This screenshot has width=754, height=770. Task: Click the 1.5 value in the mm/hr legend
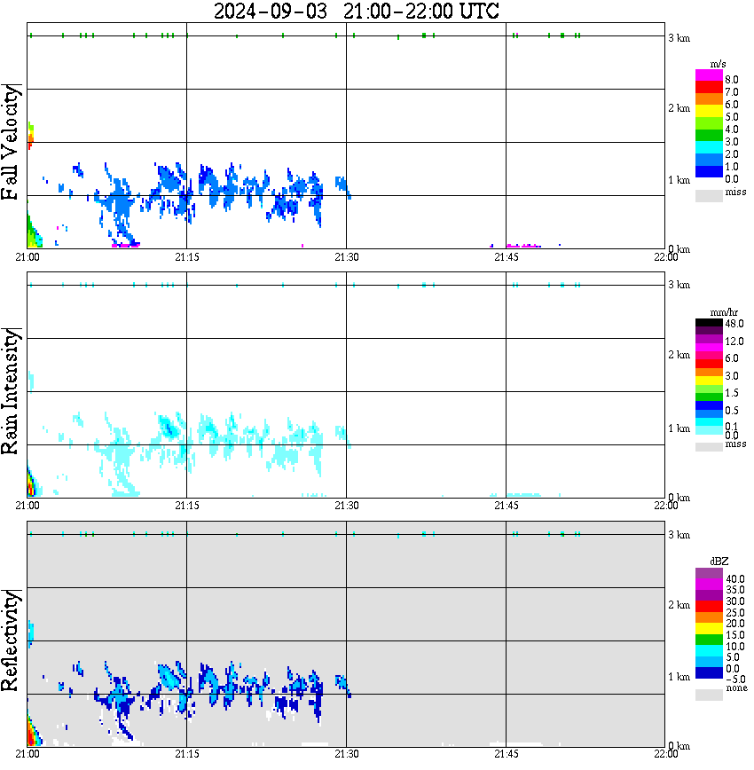pos(732,393)
